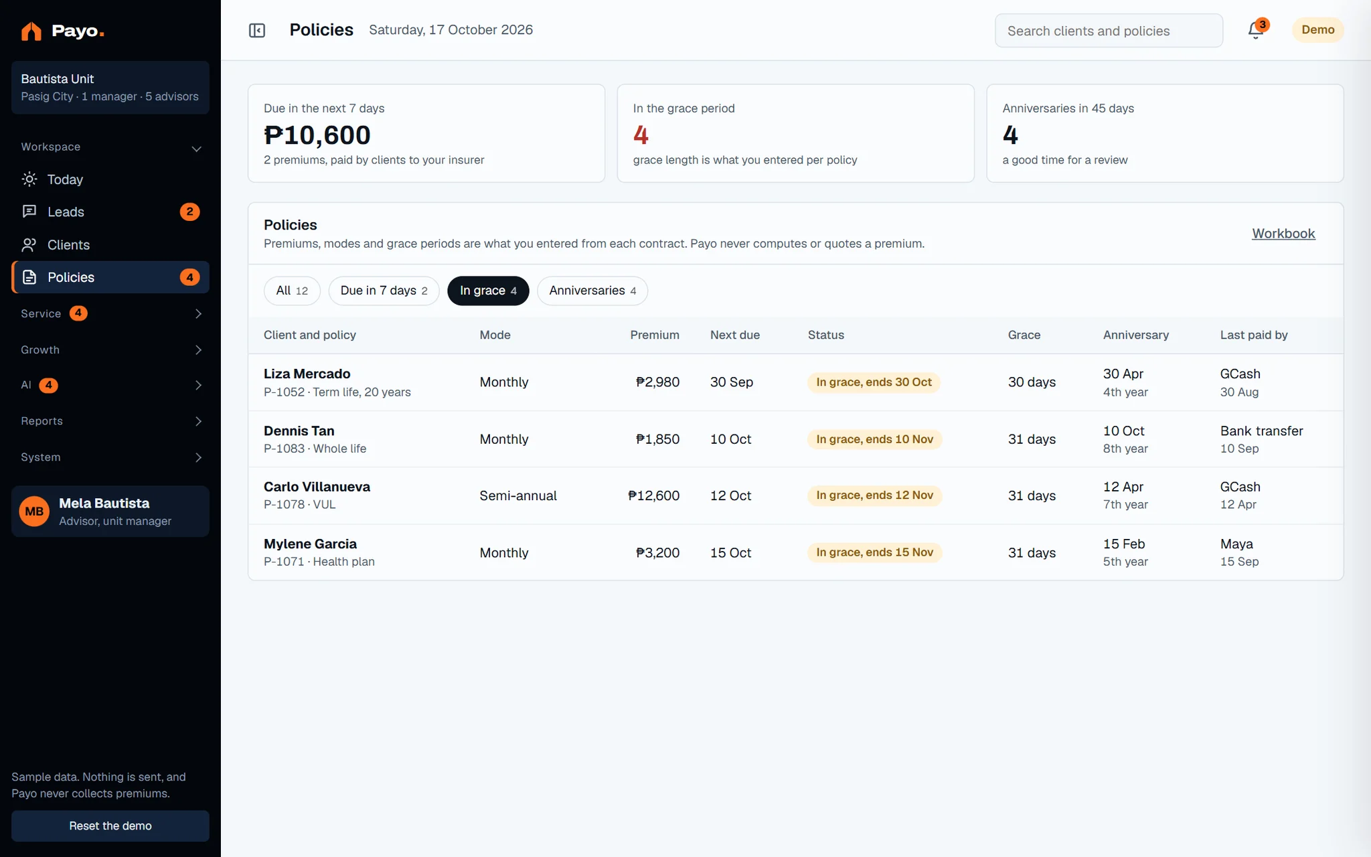The height and width of the screenshot is (857, 1371).
Task: Click the Payo house logo
Action: (31, 31)
